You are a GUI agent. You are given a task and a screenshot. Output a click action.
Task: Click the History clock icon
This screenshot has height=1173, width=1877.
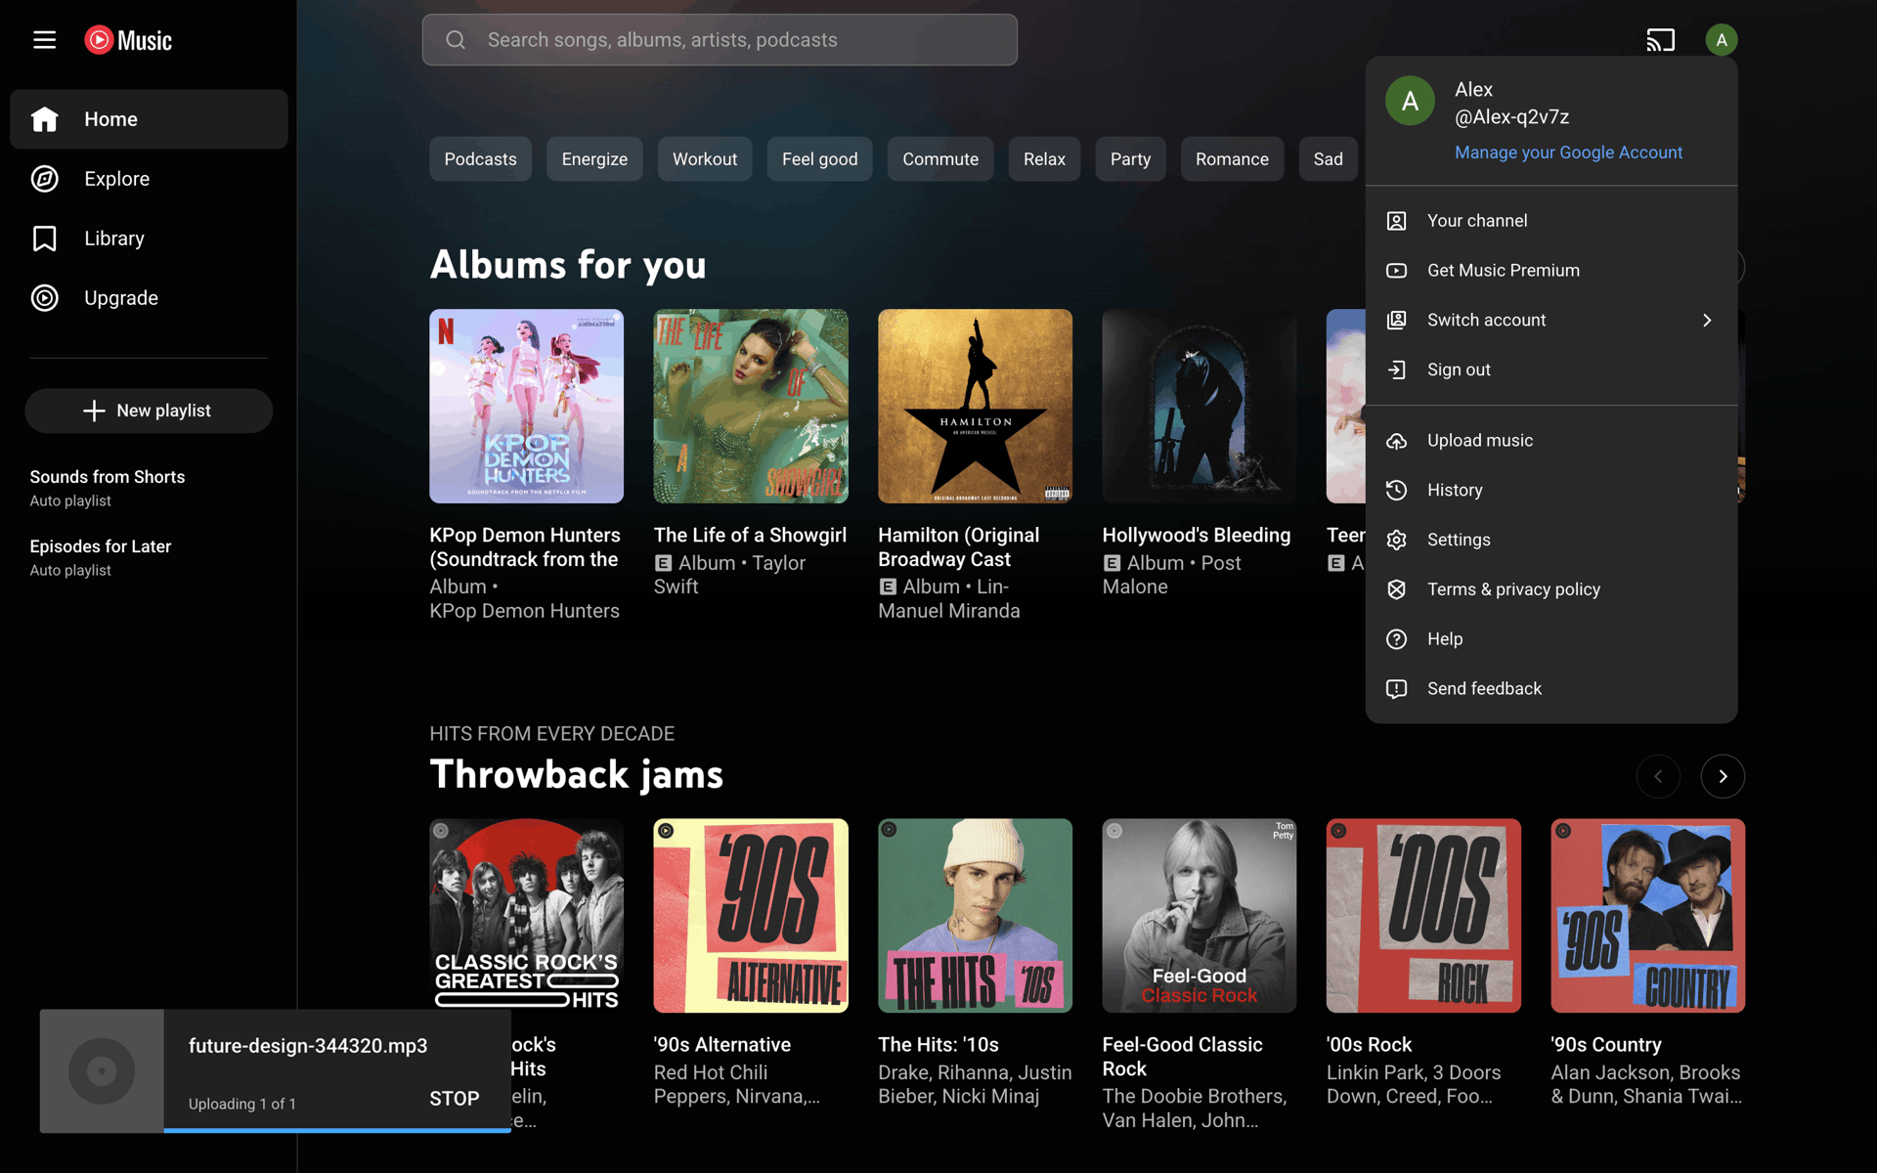point(1396,491)
